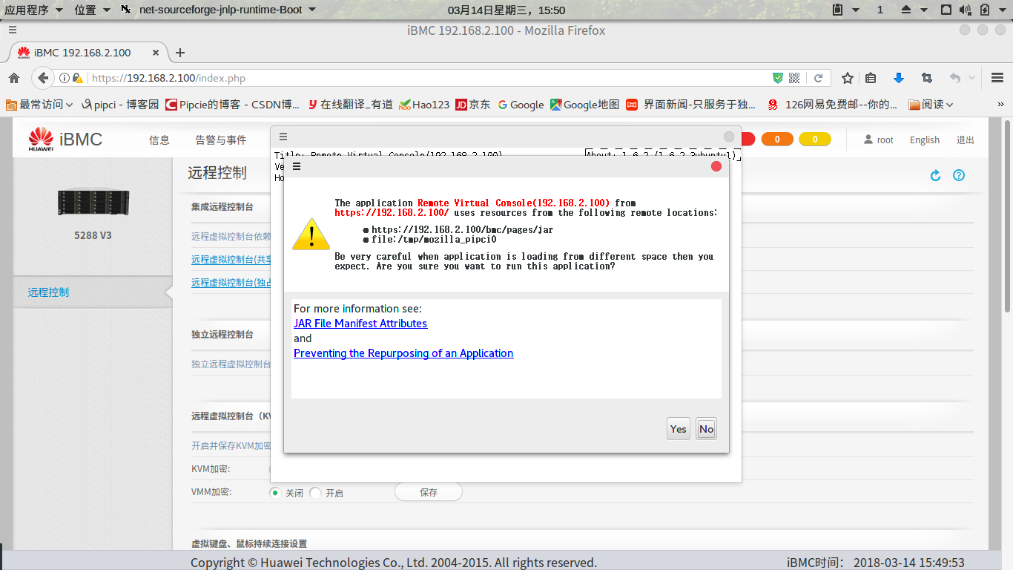This screenshot has width=1013, height=570.
Task: Open new browser tab with plus button
Action: 179,53
